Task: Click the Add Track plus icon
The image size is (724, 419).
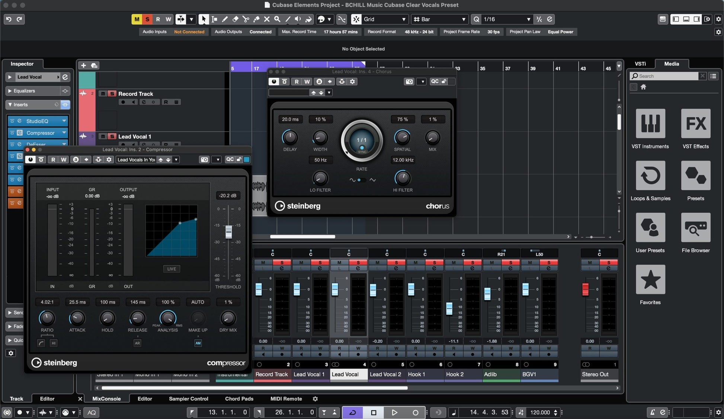Action: coord(83,65)
